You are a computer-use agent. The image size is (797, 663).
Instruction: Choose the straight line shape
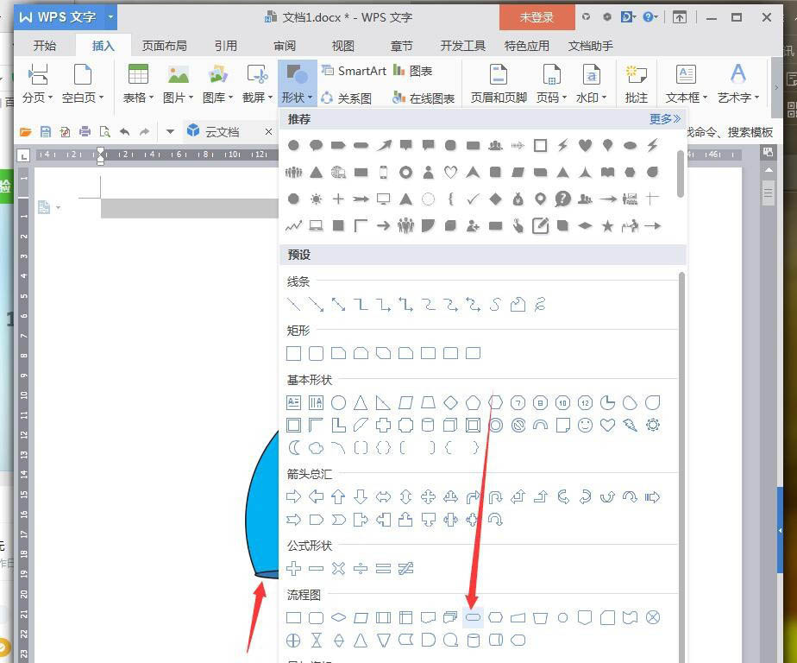click(x=294, y=304)
